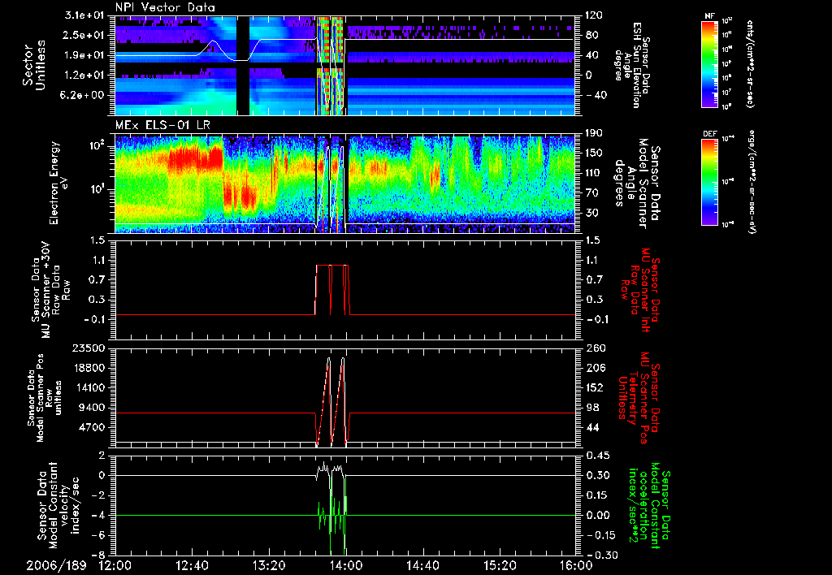832x575 pixels.
Task: Click the '14:40' time tick label
Action: coord(422,565)
